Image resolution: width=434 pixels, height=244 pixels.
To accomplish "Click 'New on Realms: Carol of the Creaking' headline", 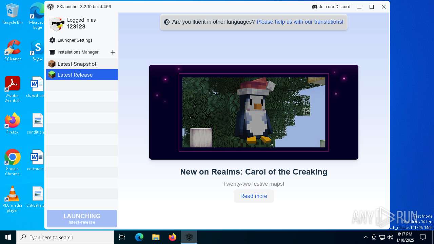I will tap(254, 172).
